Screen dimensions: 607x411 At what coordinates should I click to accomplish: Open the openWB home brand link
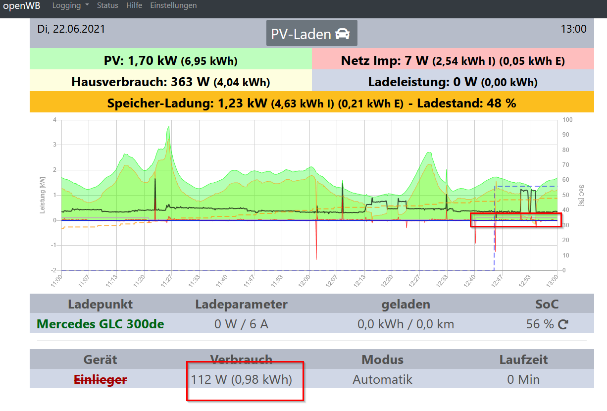[22, 6]
